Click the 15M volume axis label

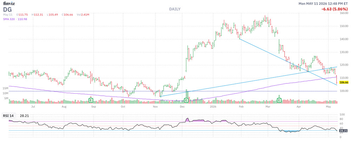(x=6, y=88)
